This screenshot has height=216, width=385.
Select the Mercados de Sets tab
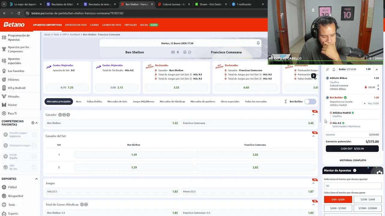[117, 101]
